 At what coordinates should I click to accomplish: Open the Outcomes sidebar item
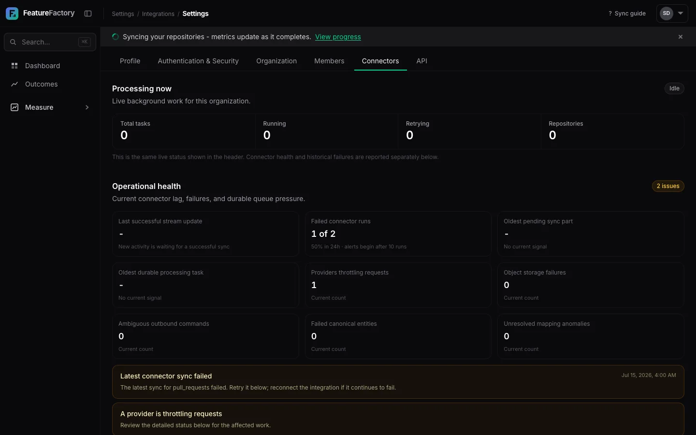[50, 84]
